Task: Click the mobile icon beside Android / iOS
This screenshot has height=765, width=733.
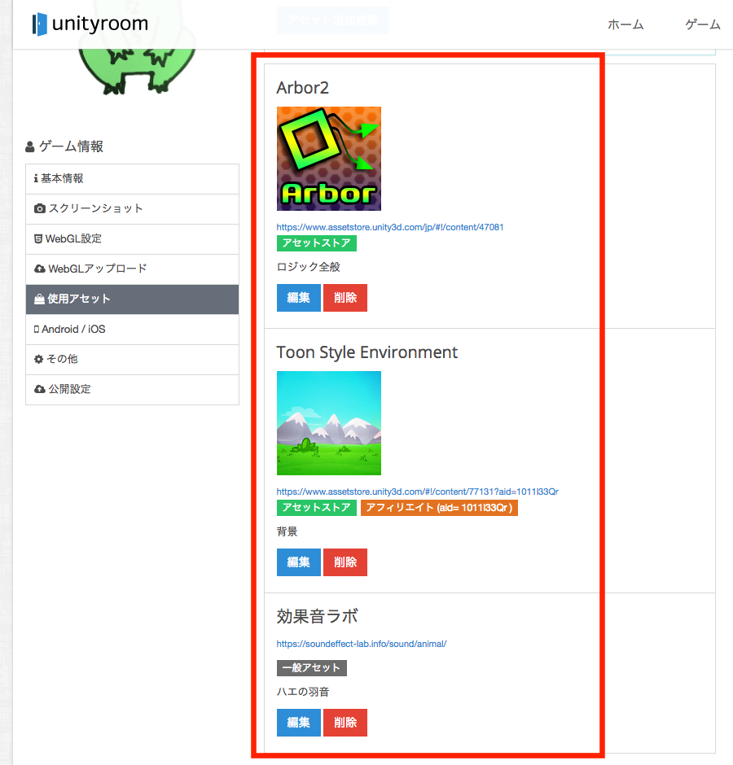Action: pyautogui.click(x=36, y=330)
